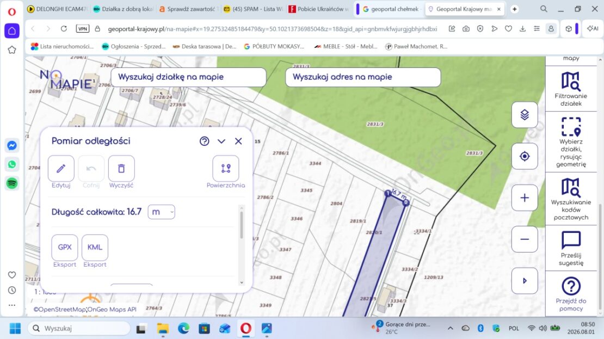Collapse the Pomiar odległości panel
This screenshot has height=339, width=604.
click(221, 141)
